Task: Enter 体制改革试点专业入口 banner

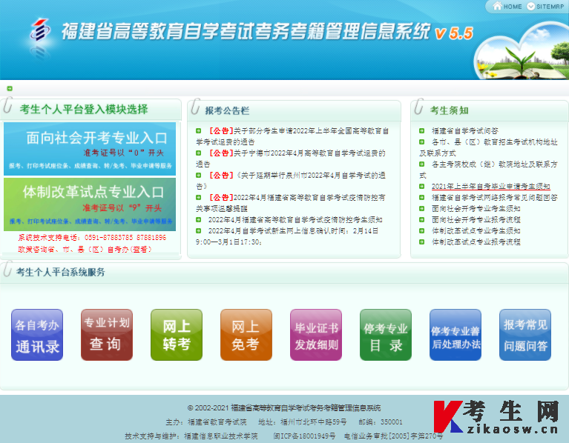Action: tap(90, 204)
